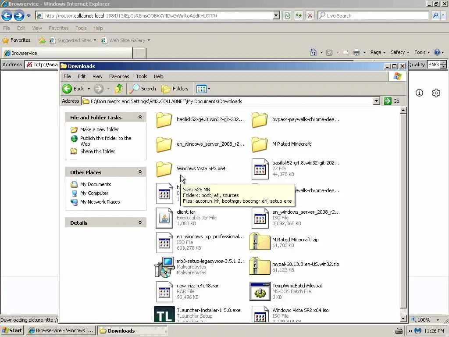Screen dimensions: 449x337
Task: Go to My Network Places
Action: (100, 202)
